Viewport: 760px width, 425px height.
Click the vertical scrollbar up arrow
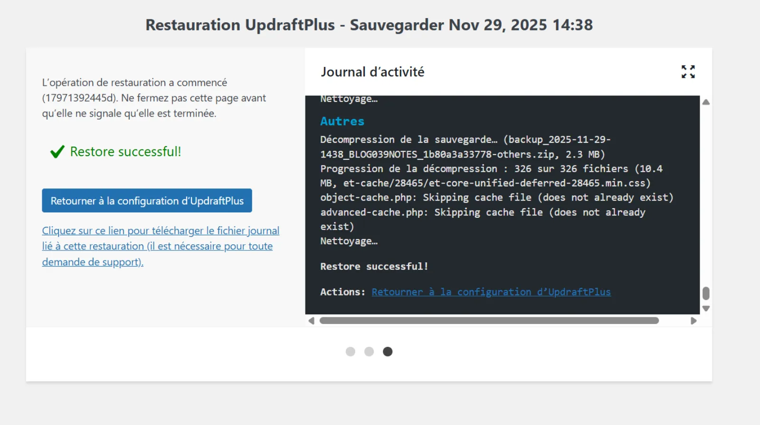[x=706, y=102]
